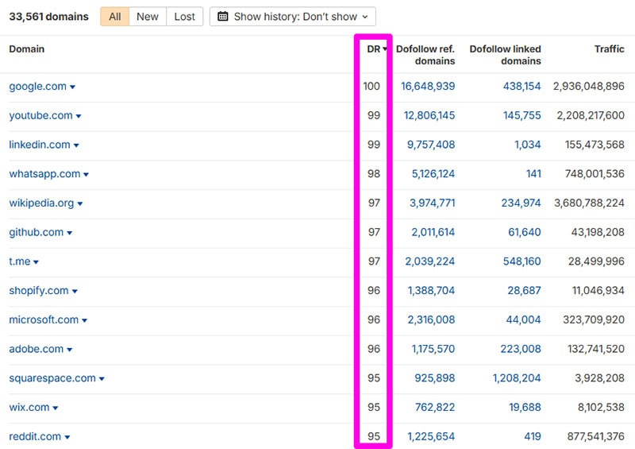Click shopify.com's 1,388,704 ref. domains value
Viewport: 635px width, 449px height.
pos(431,291)
